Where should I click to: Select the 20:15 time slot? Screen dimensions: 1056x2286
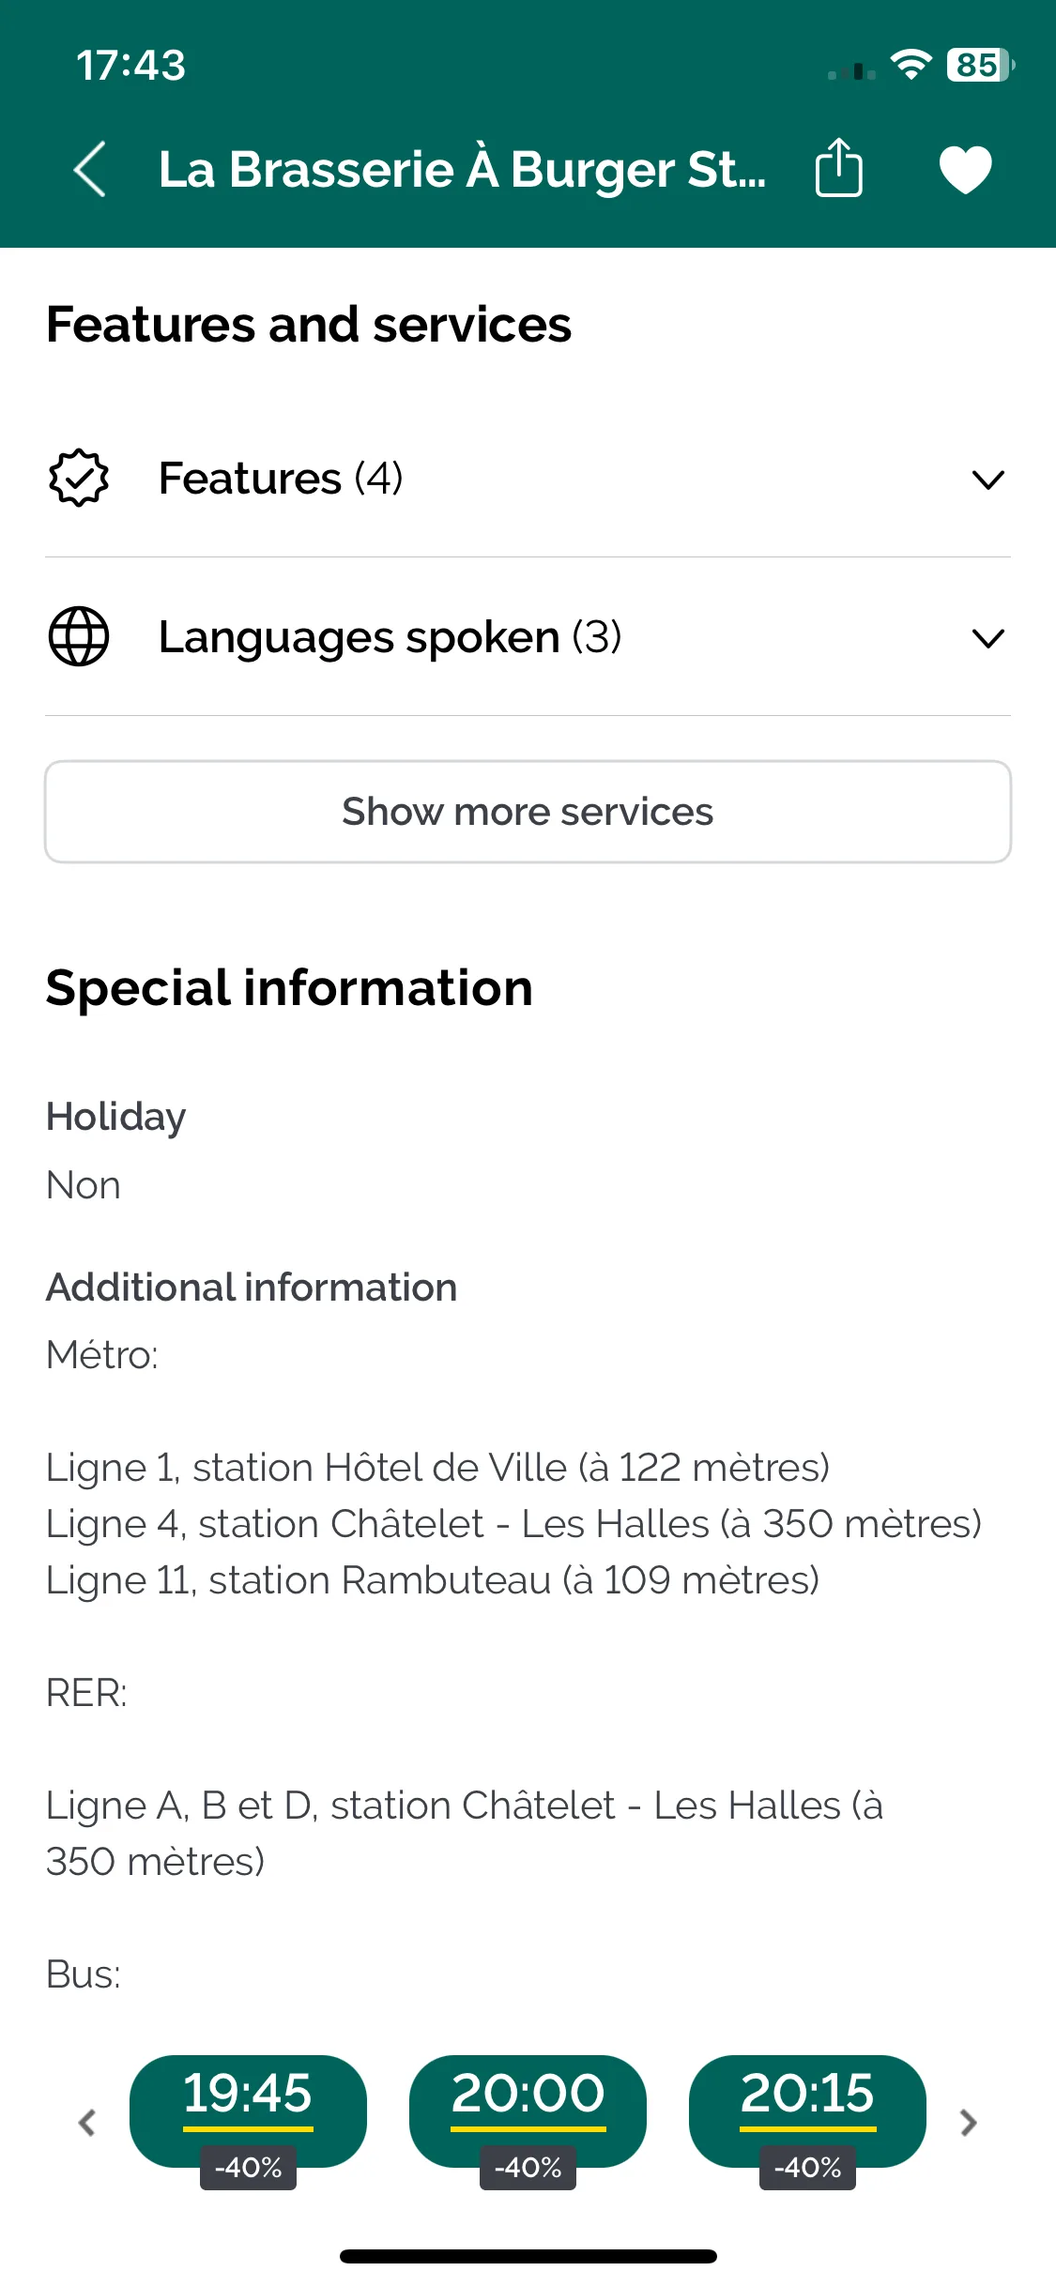click(807, 2111)
